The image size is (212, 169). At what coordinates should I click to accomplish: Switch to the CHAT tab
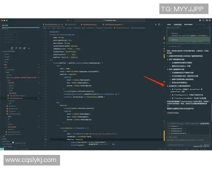tap(169, 24)
